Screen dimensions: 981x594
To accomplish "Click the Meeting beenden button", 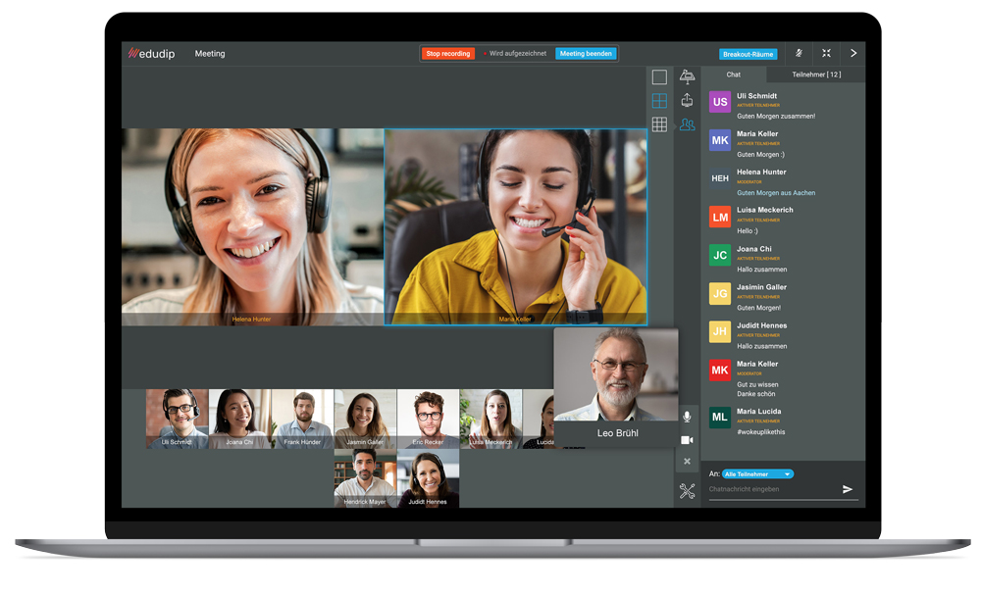I will 586,54.
